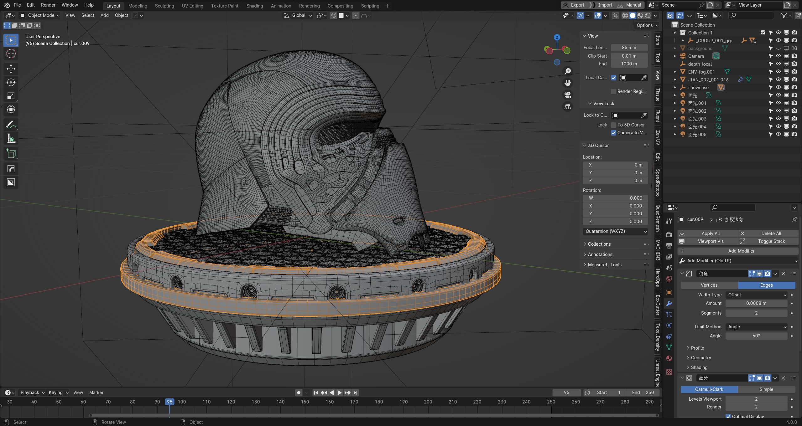Hide showcase object in viewport
The width and height of the screenshot is (802, 426).
pos(779,87)
